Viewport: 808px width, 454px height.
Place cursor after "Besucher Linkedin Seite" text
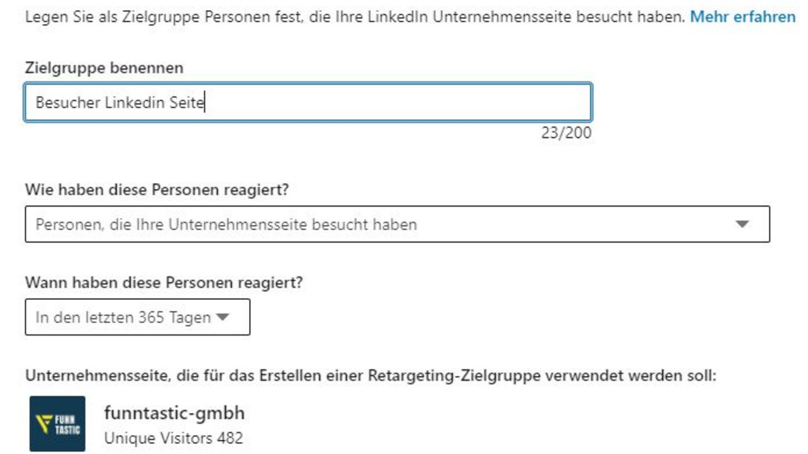click(205, 103)
